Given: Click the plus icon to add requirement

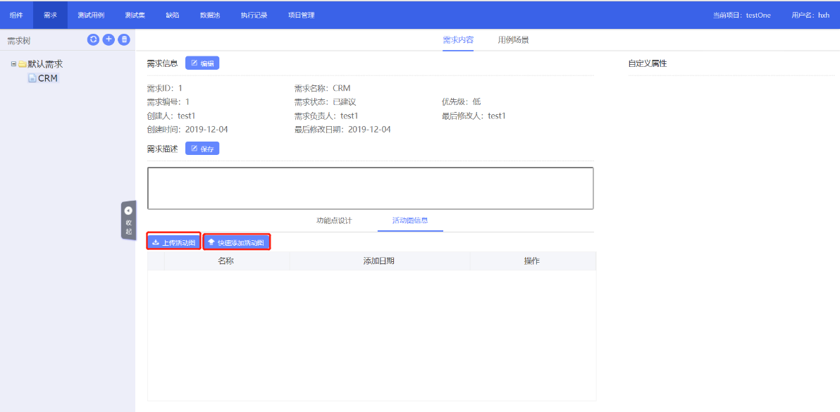Looking at the screenshot, I should tap(109, 39).
